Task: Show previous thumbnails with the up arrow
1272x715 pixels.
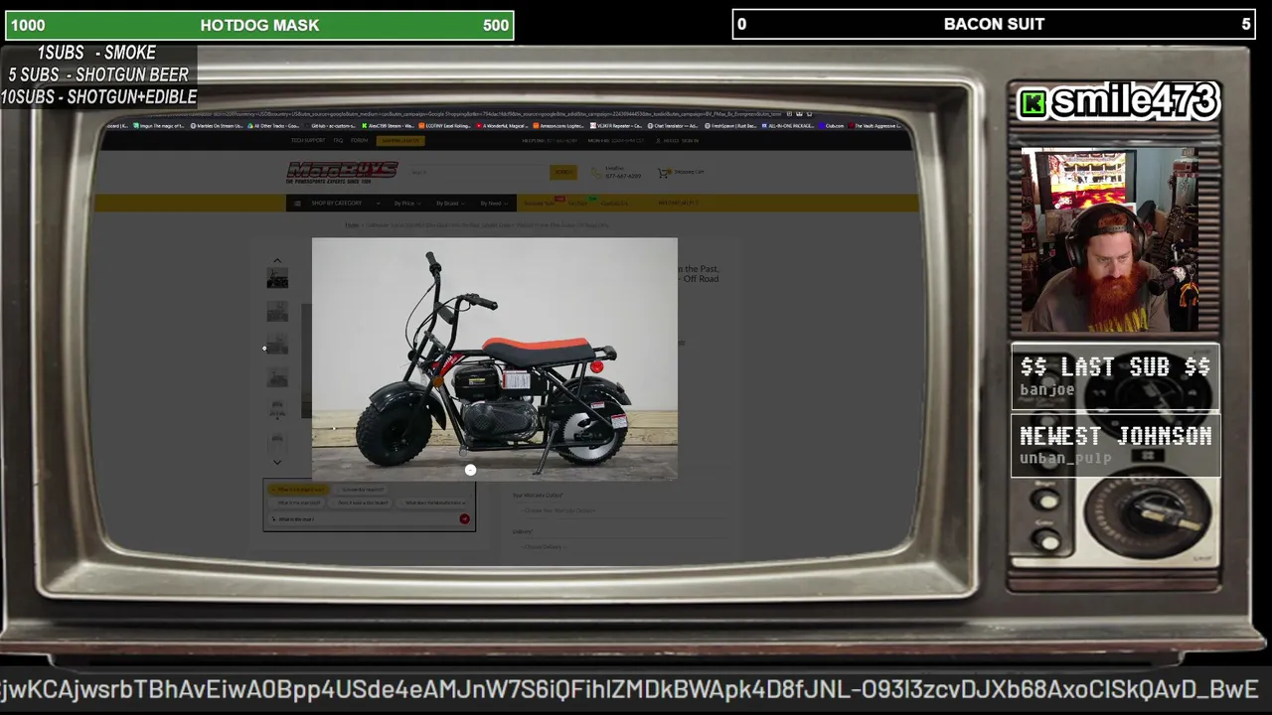Action: coord(277,260)
